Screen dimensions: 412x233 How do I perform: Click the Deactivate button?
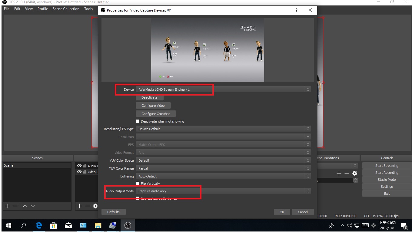click(x=150, y=97)
